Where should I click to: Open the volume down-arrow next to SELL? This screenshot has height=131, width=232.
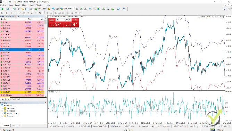click(x=57, y=20)
